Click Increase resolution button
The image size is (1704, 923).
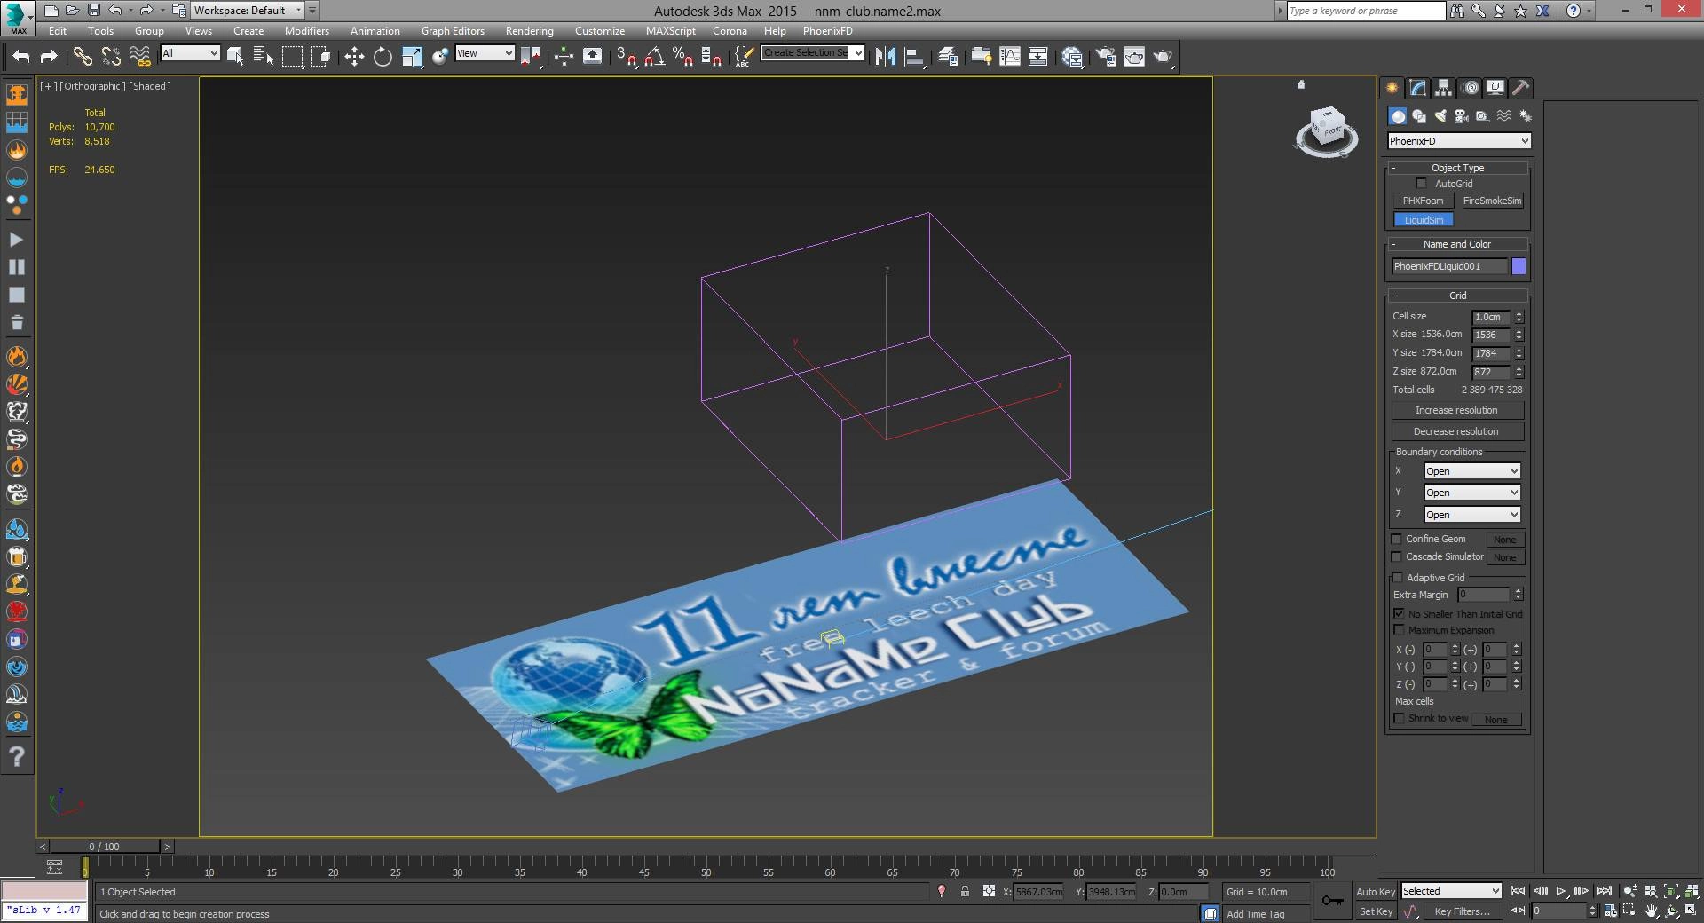coord(1456,410)
